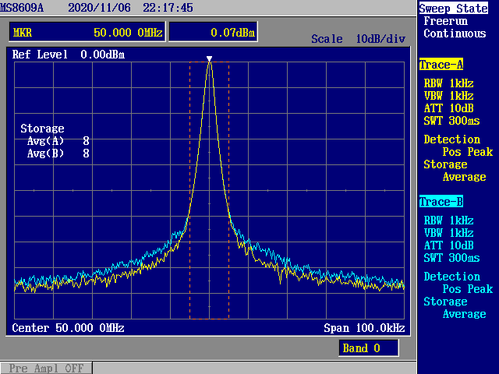Click the MS8609A model name in title
The image size is (499, 374).
click(x=22, y=7)
